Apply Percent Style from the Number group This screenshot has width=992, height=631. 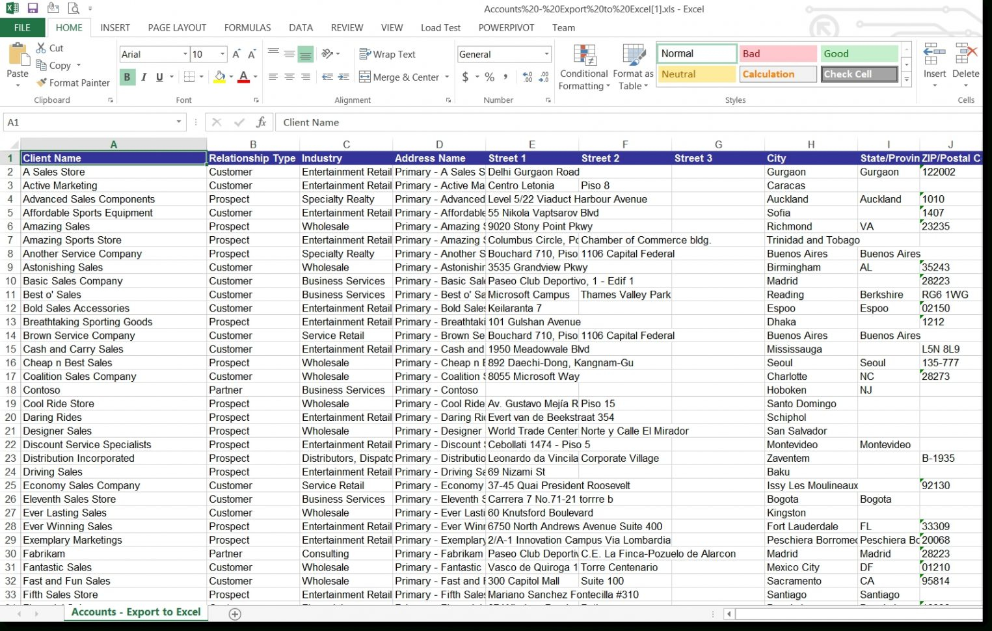pyautogui.click(x=488, y=77)
